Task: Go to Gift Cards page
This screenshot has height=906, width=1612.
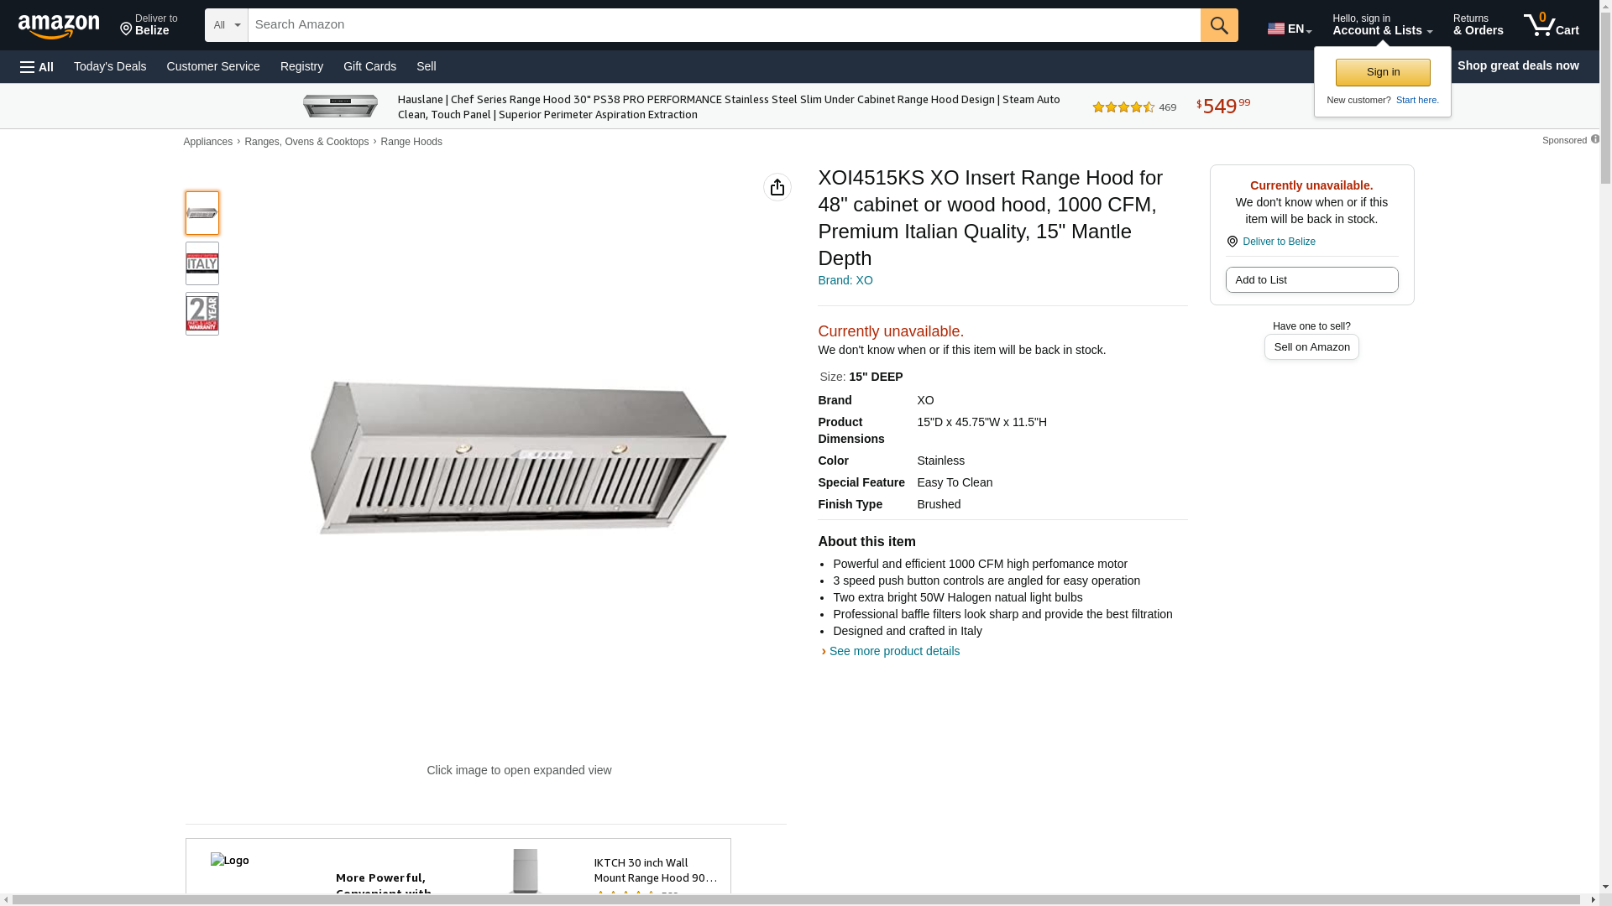Action: pyautogui.click(x=369, y=66)
